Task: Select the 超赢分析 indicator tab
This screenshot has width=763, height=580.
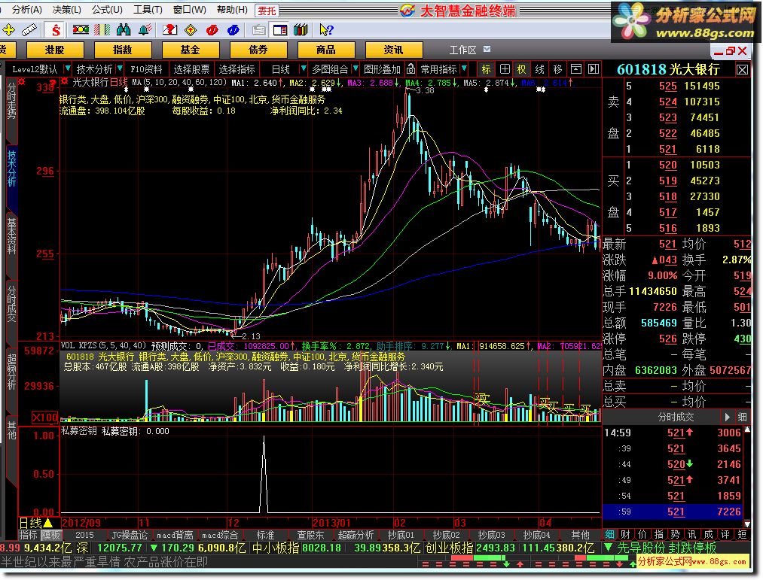Action: click(x=356, y=535)
